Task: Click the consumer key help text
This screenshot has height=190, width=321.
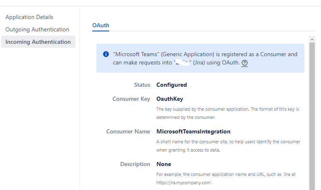Action: click(228, 113)
